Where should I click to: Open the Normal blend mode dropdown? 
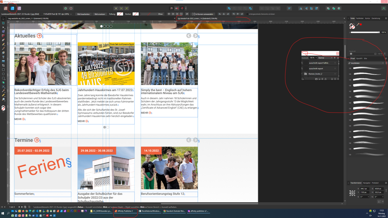coord(325,58)
